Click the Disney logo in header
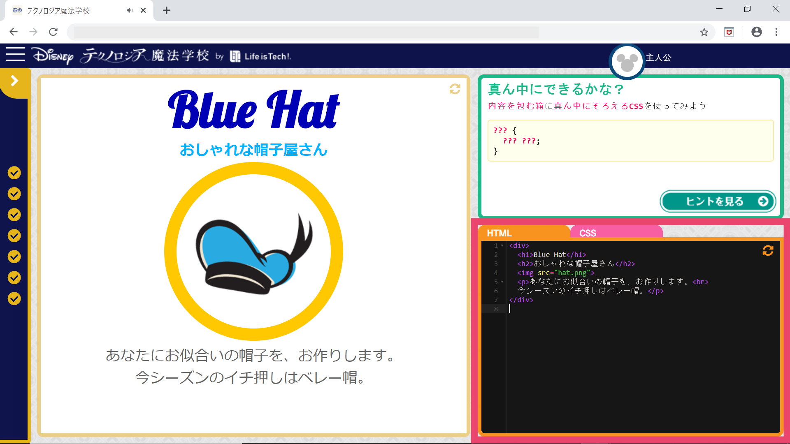Viewport: 790px width, 444px height. tap(53, 55)
